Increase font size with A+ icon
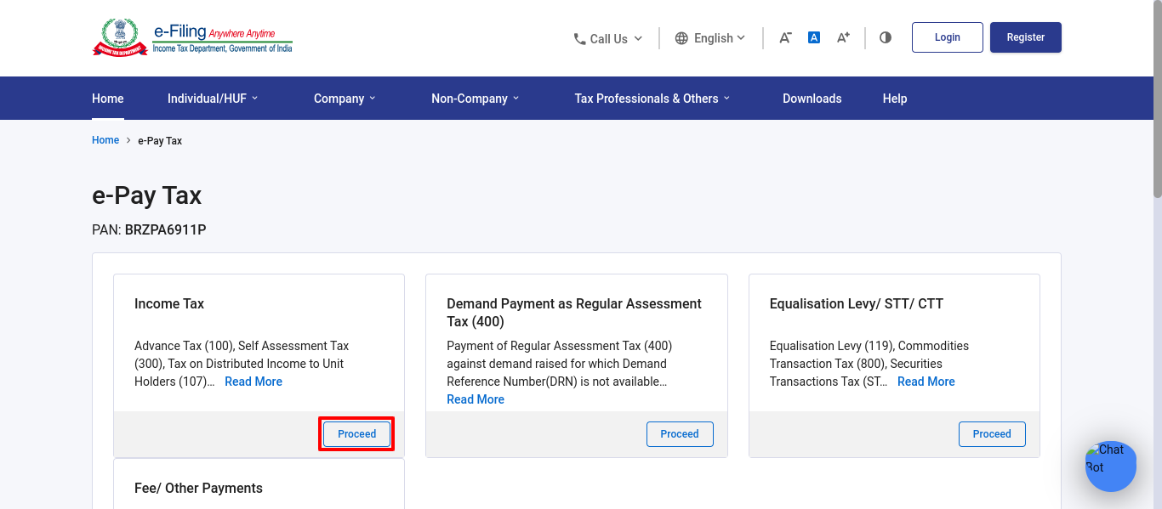Screen dimensions: 1162x509 [x=843, y=37]
